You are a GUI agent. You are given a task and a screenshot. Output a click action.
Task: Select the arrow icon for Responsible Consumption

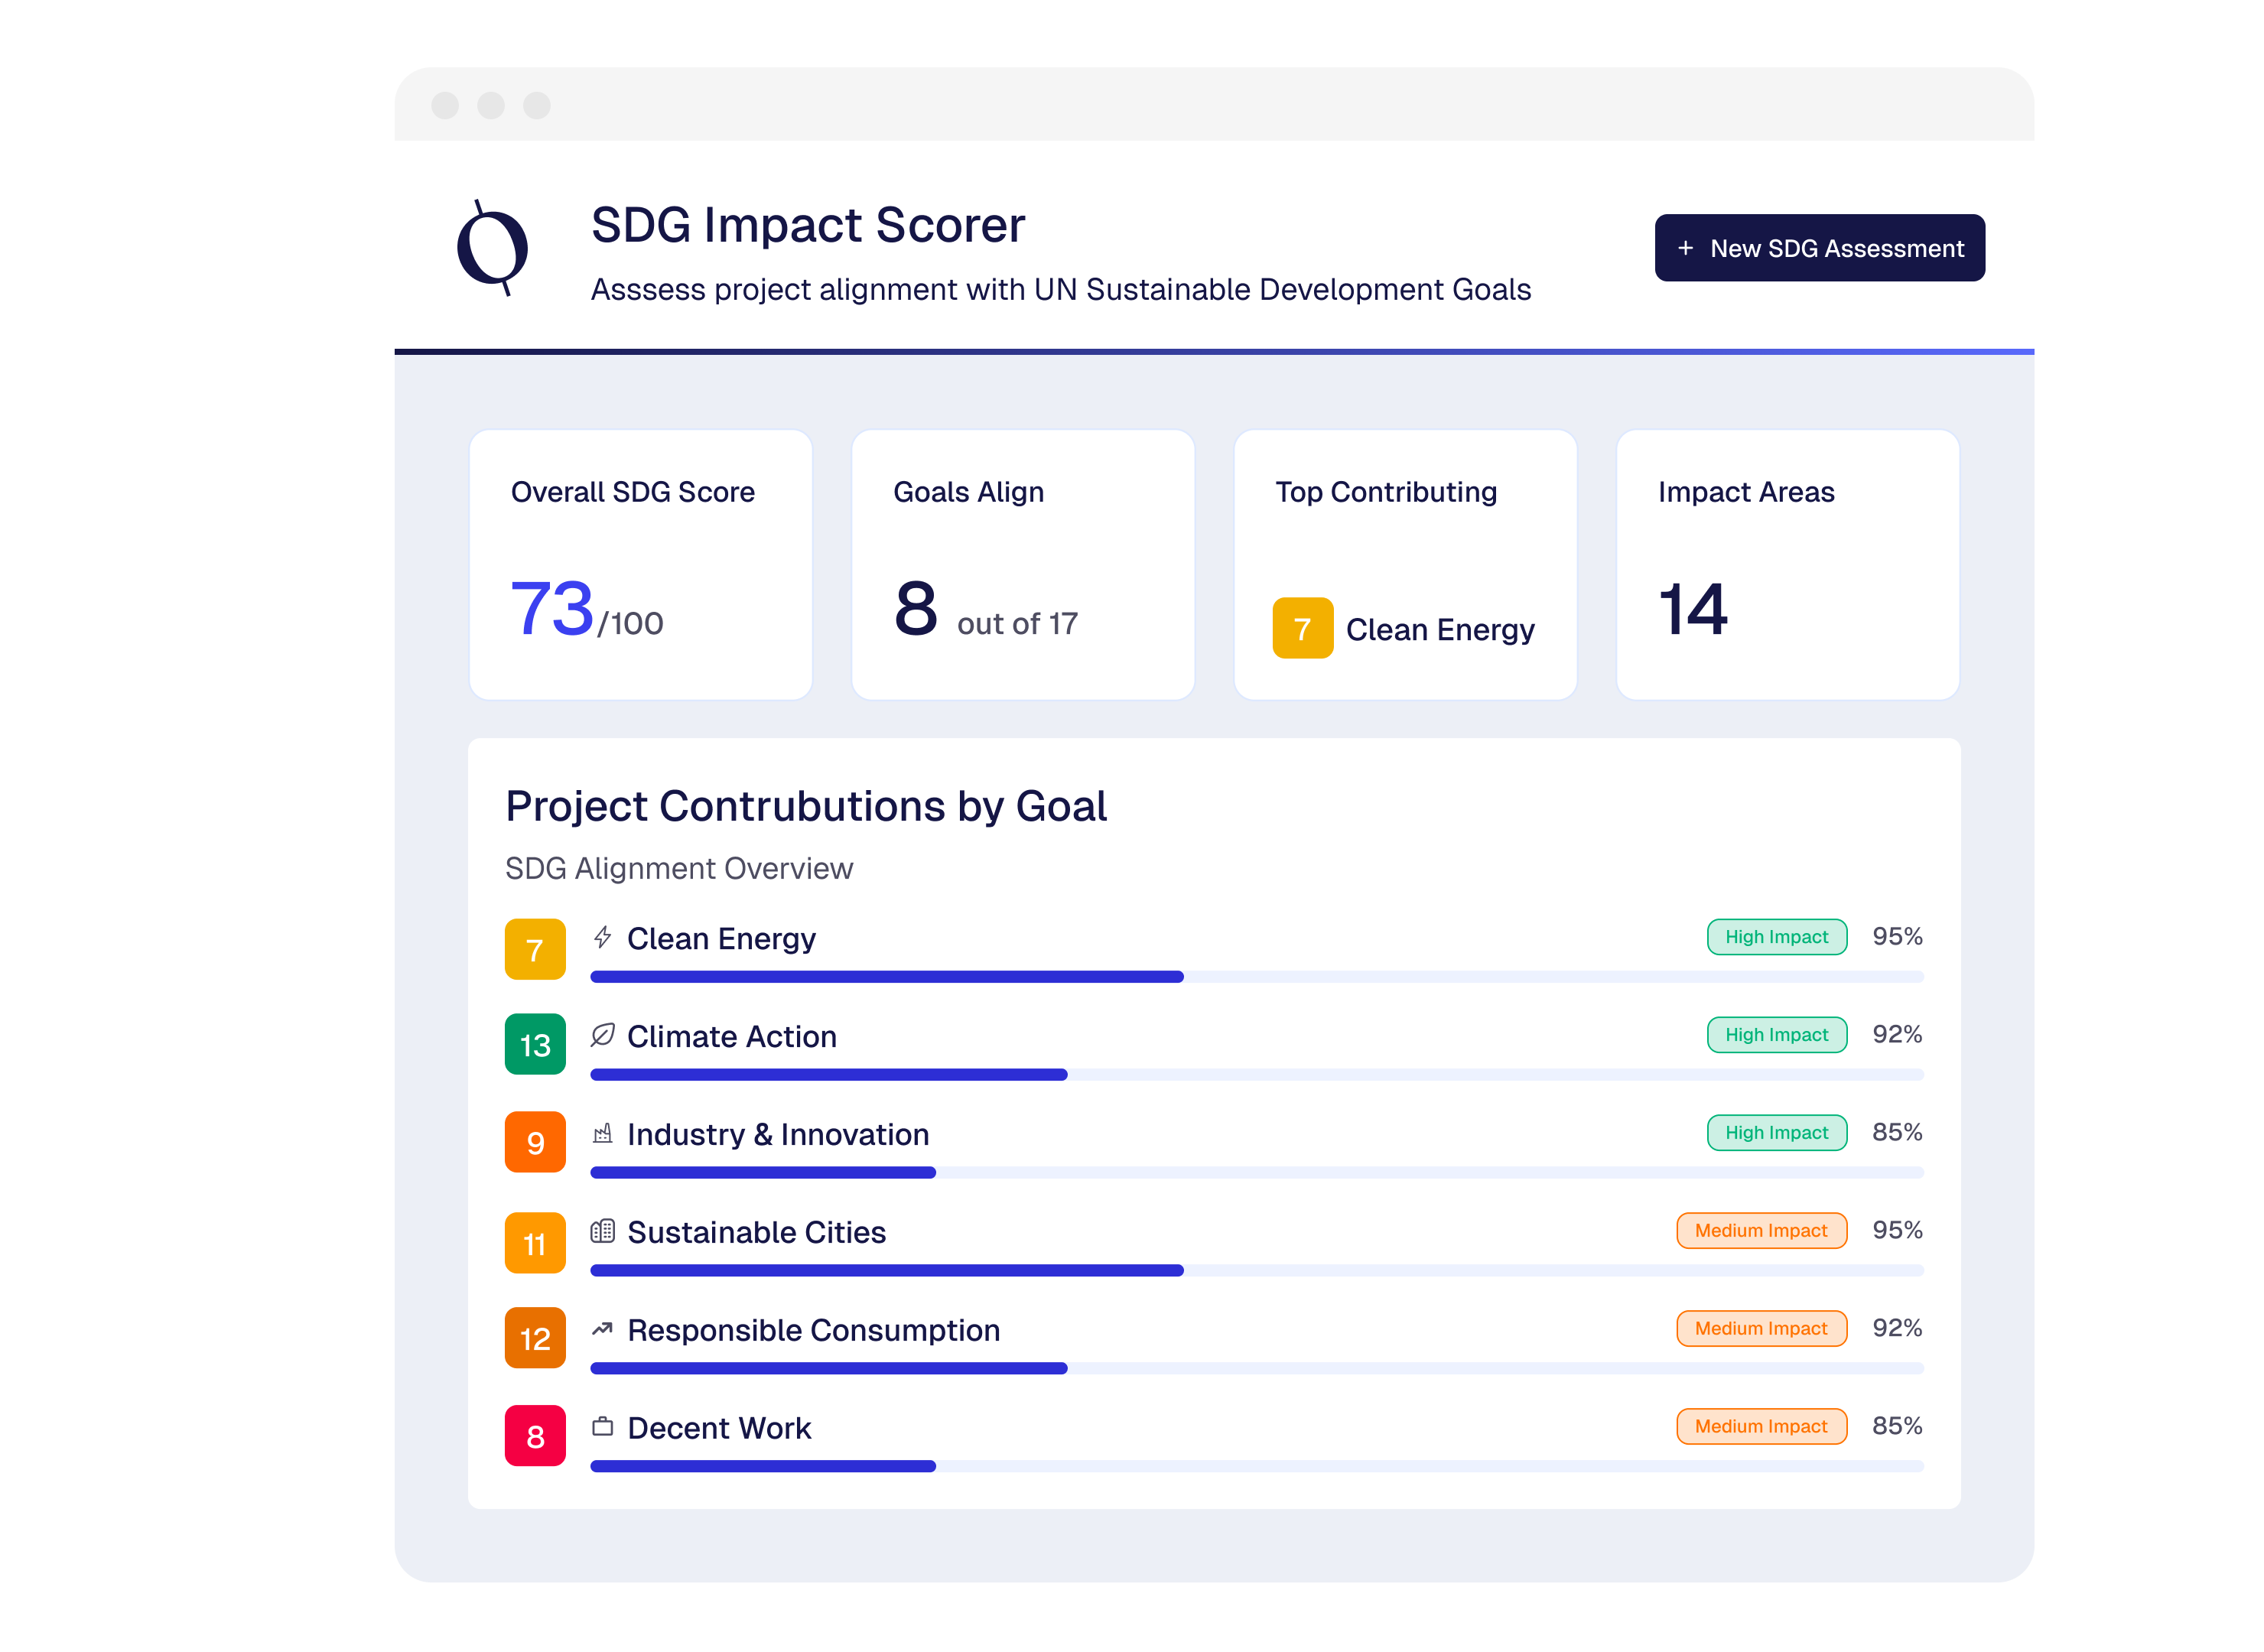coord(602,1329)
